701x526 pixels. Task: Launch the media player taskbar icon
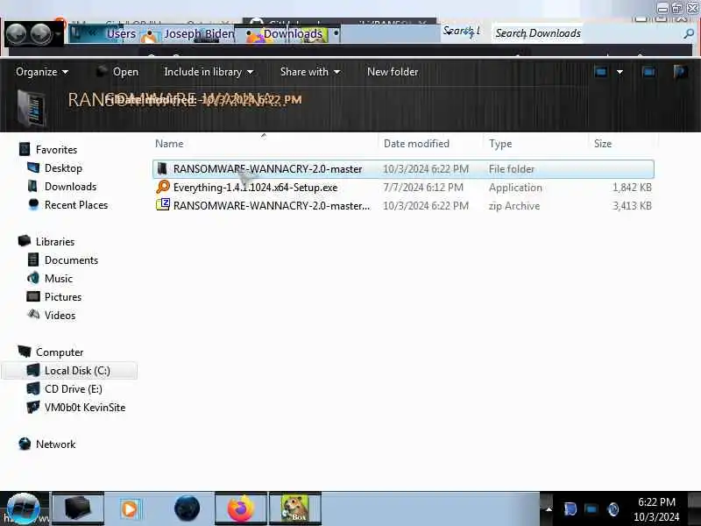click(x=130, y=508)
